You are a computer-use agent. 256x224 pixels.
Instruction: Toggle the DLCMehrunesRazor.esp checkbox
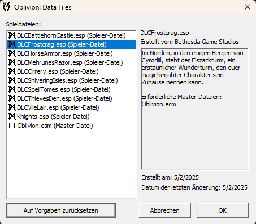[12, 62]
